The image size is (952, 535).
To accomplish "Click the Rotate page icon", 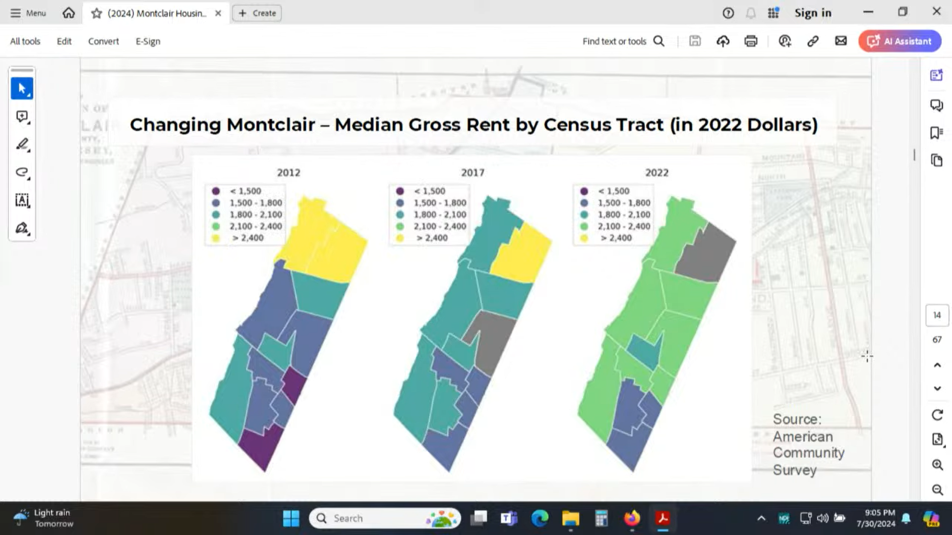I will coord(937,415).
